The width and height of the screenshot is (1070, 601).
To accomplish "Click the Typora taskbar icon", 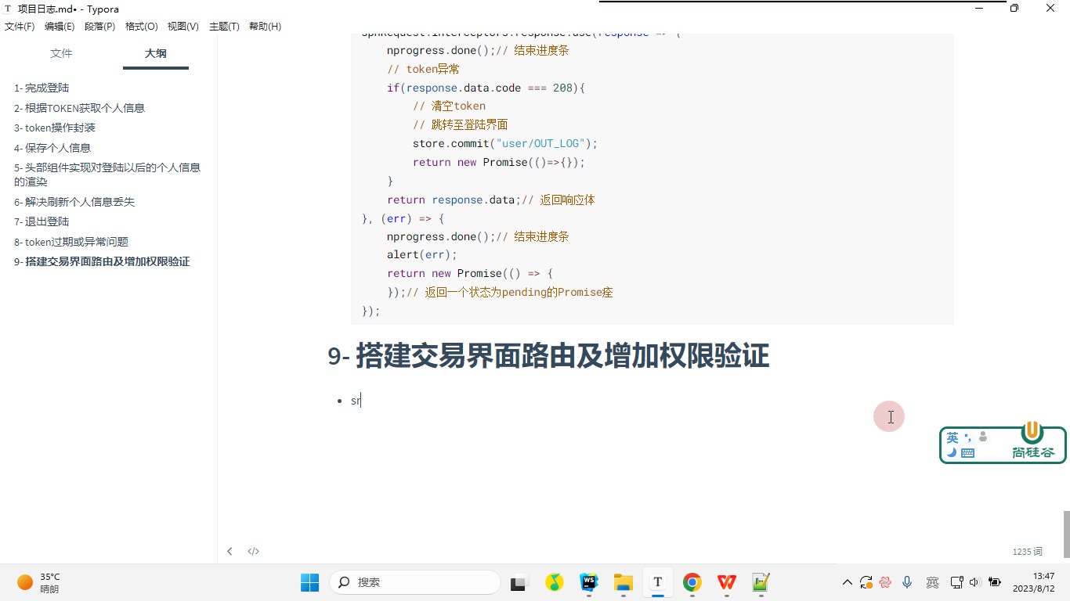I will pos(658,582).
